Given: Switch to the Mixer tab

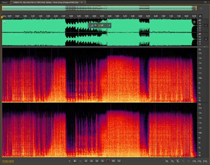Looking at the screenshot, I should coord(5,2).
